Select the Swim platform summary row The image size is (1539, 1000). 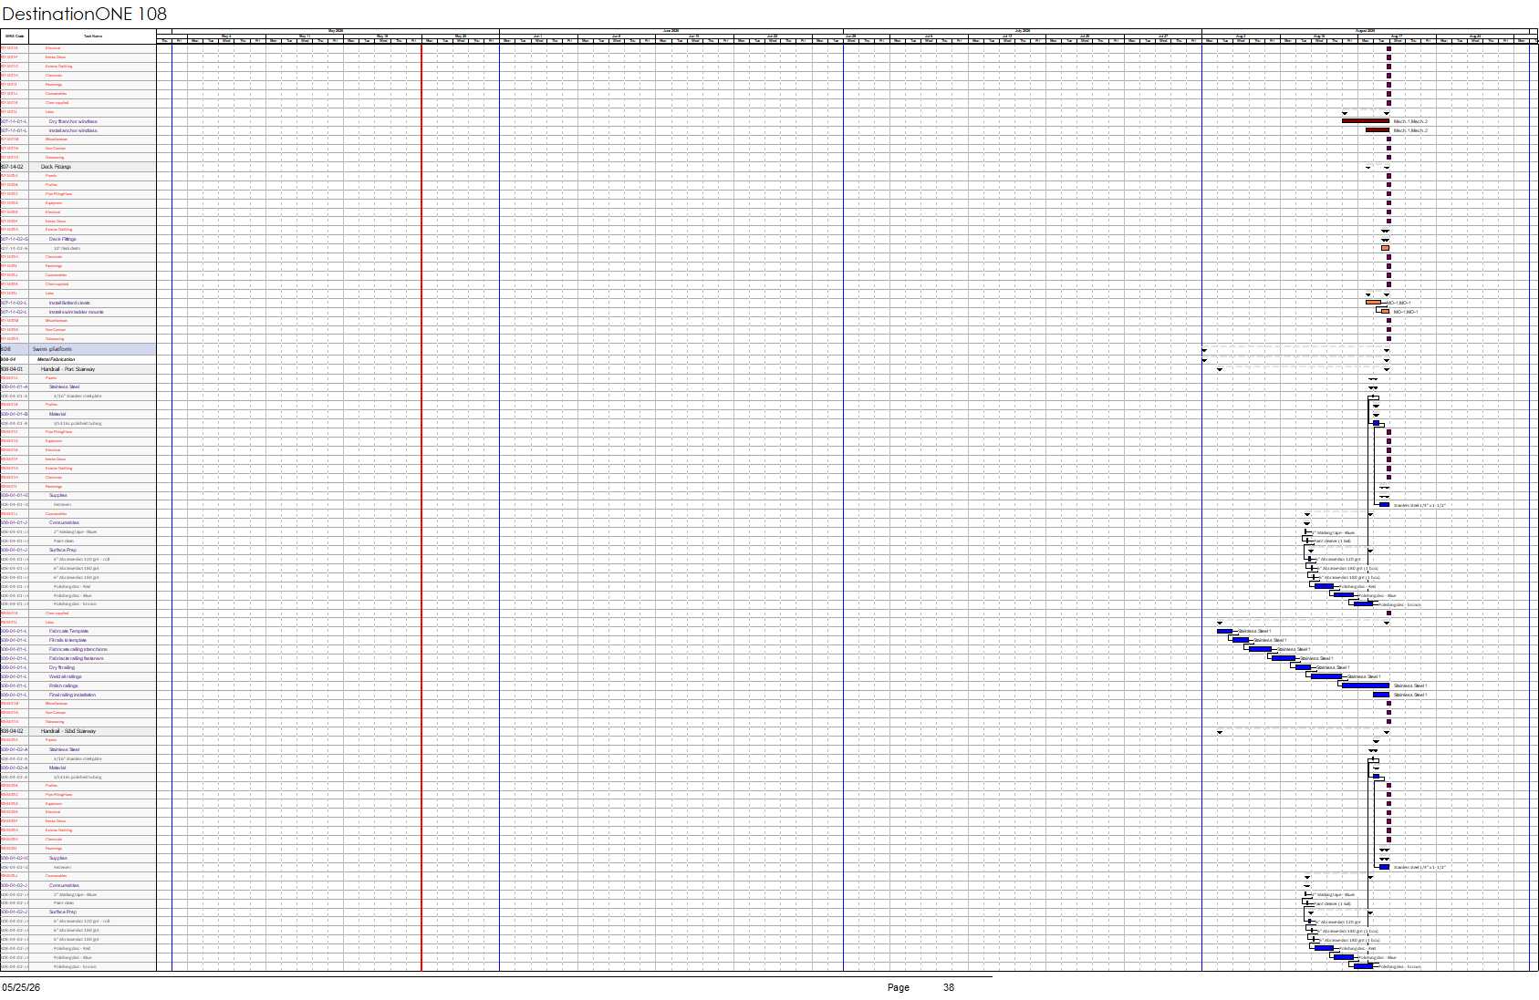[78, 349]
